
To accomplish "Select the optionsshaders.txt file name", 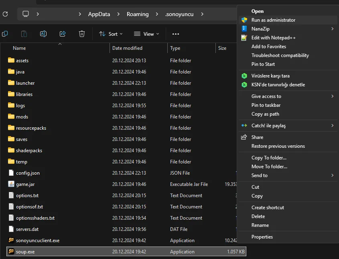I will (35, 218).
